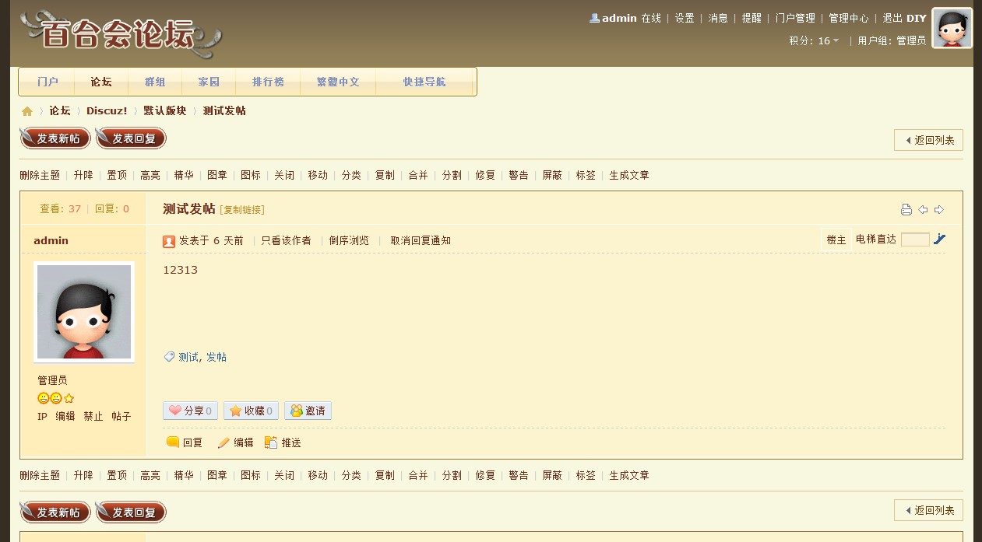The width and height of the screenshot is (982, 542).
Task: Click the bottom 发表新帖 button
Action: [x=55, y=512]
